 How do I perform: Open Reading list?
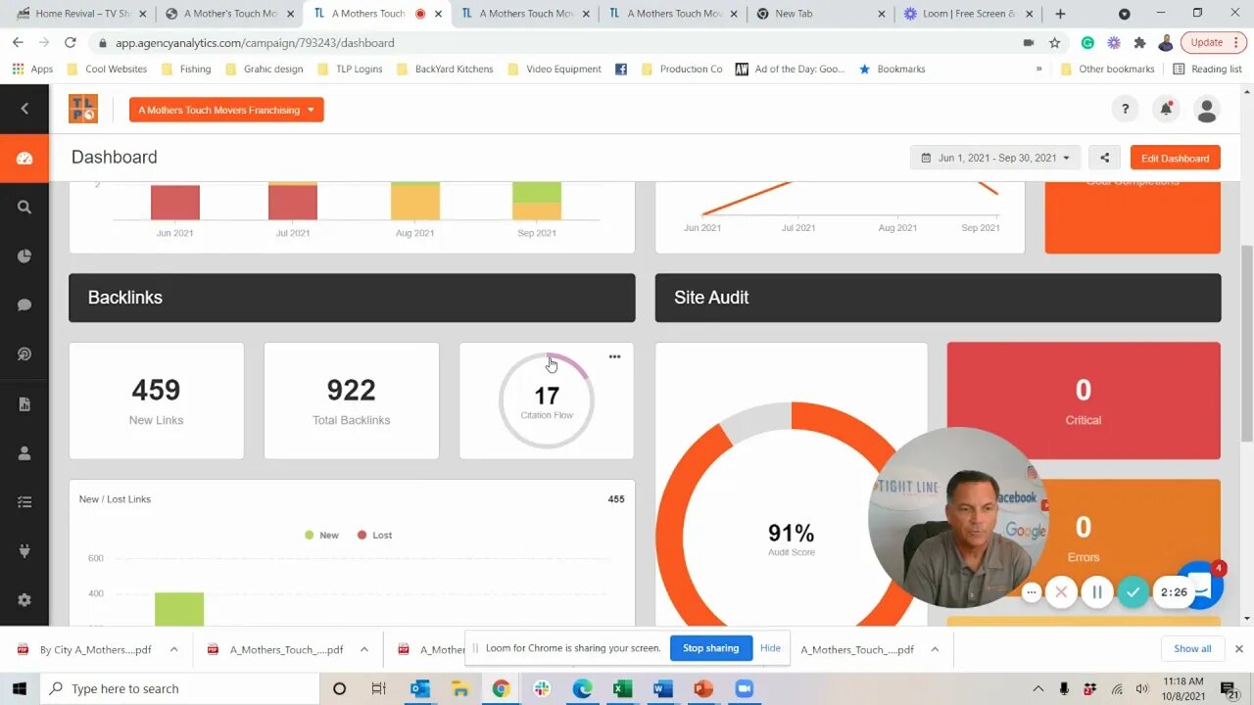(1206, 69)
